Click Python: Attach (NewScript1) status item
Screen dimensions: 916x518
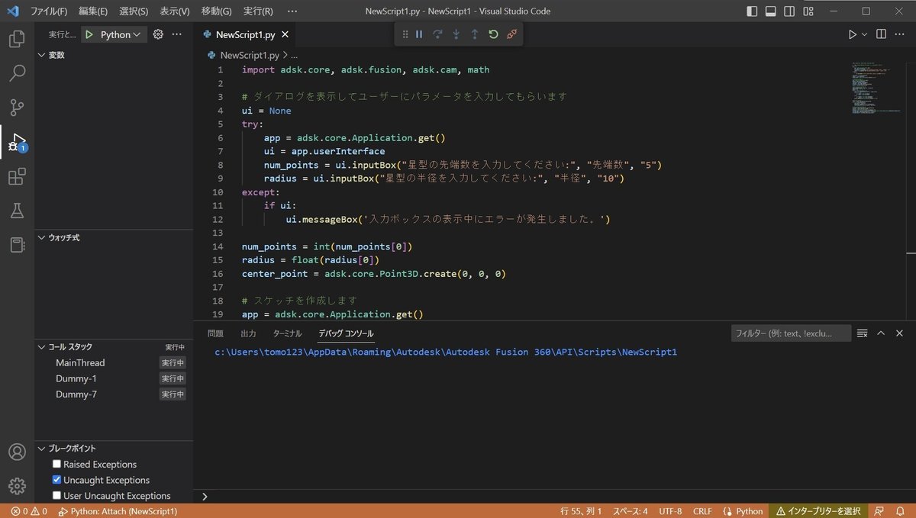(118, 511)
